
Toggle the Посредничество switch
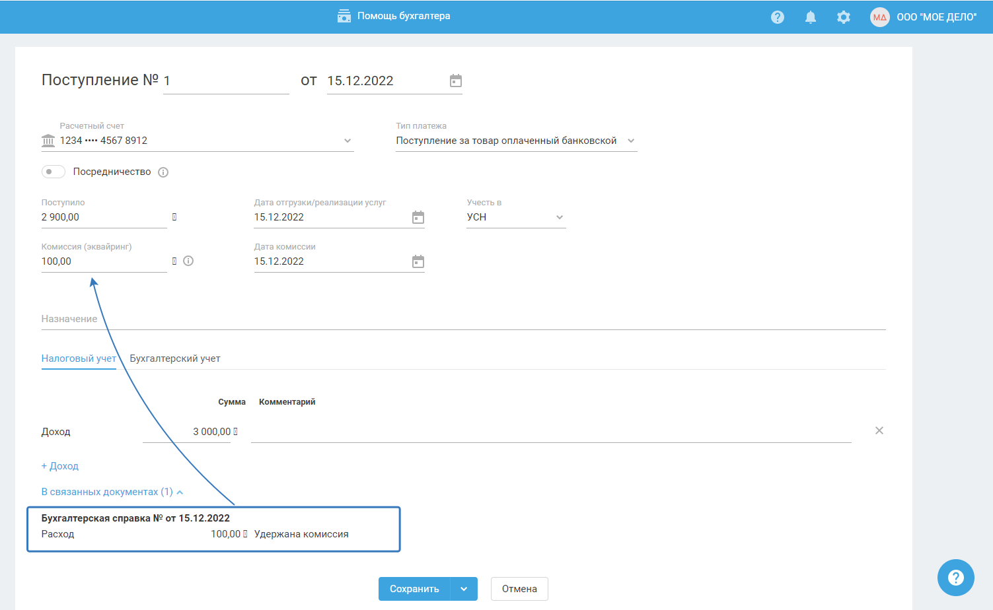tap(54, 172)
